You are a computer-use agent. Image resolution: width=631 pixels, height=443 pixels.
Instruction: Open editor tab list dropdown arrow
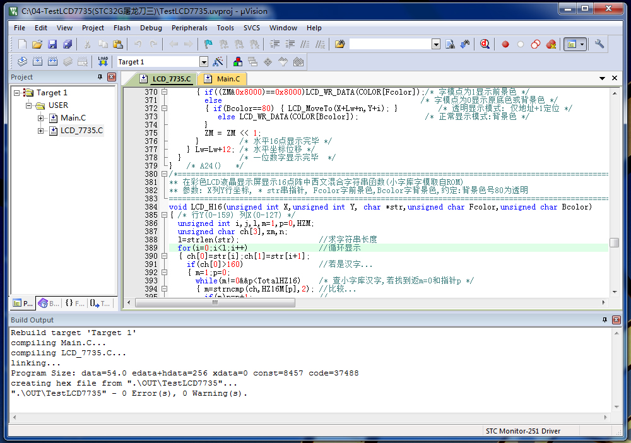tap(602, 78)
